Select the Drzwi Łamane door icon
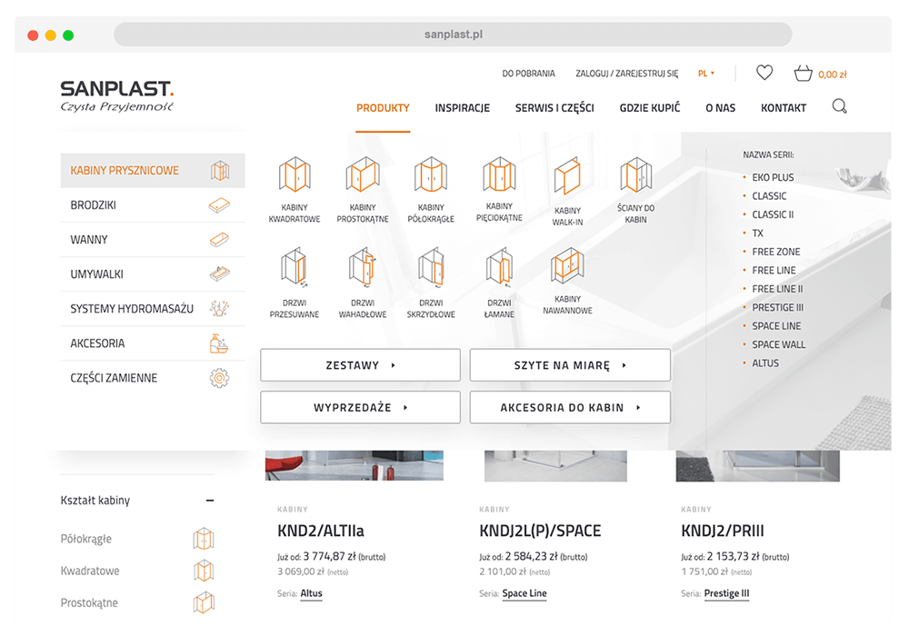The image size is (909, 636). pos(499,267)
